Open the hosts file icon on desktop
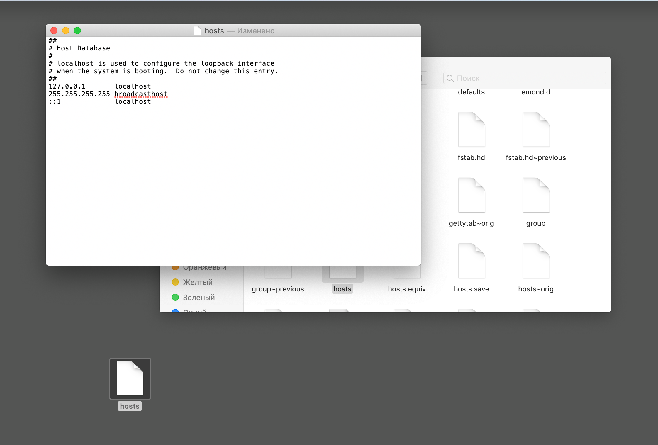 tap(130, 378)
